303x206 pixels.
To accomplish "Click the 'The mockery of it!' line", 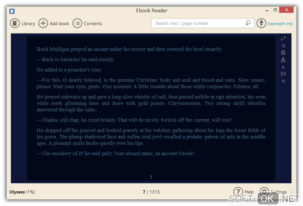I will tap(115, 153).
